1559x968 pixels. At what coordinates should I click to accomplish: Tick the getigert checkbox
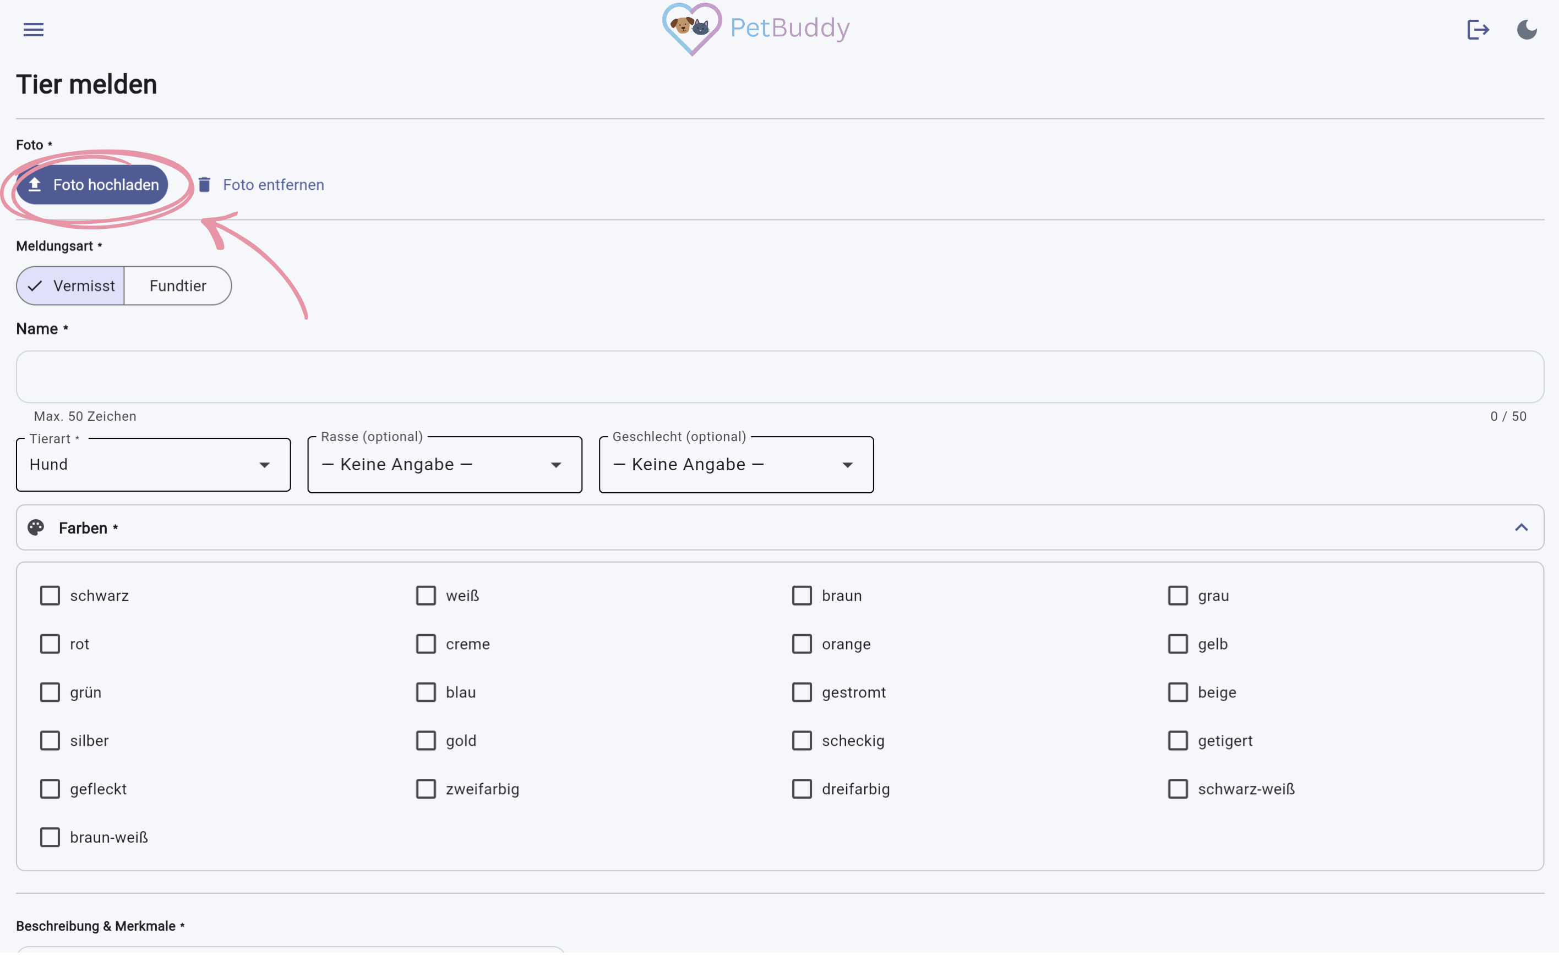(x=1177, y=740)
